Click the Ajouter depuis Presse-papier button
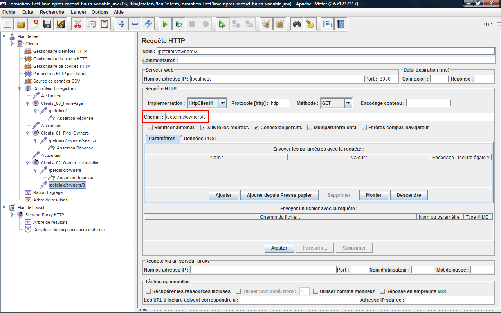Screen dimensions: 501x313 [279, 195]
